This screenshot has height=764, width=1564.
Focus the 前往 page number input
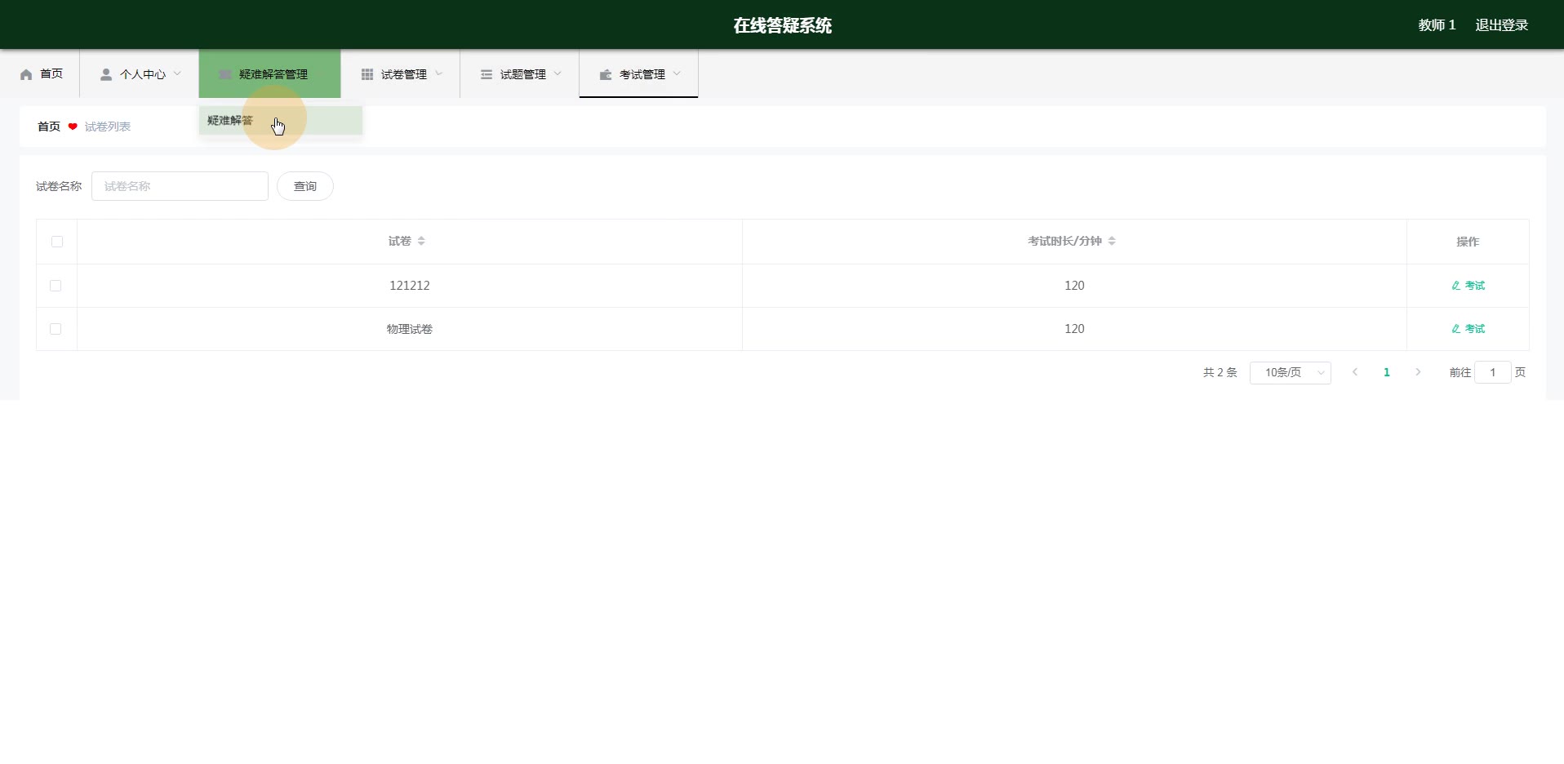(1493, 372)
